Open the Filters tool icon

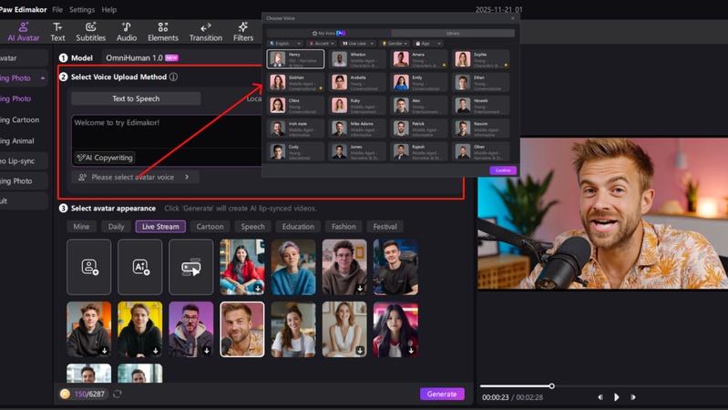coord(243,32)
